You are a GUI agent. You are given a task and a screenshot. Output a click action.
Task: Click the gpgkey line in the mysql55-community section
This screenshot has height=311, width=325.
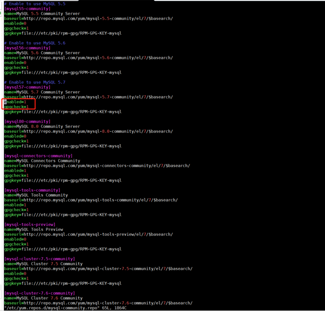[63, 33]
